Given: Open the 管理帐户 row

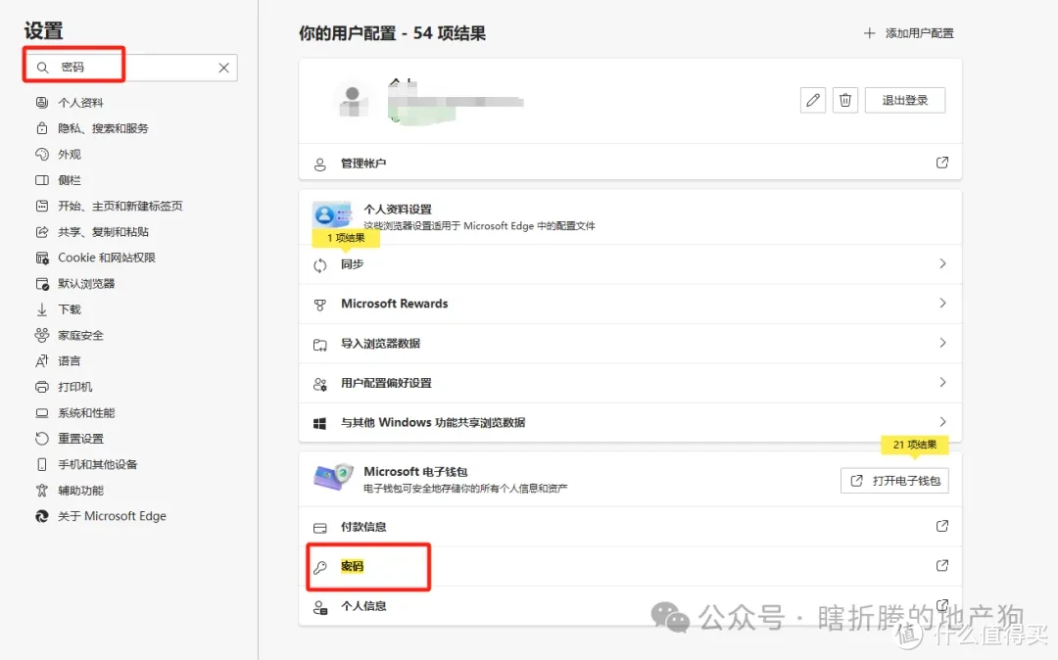Looking at the screenshot, I should point(630,164).
